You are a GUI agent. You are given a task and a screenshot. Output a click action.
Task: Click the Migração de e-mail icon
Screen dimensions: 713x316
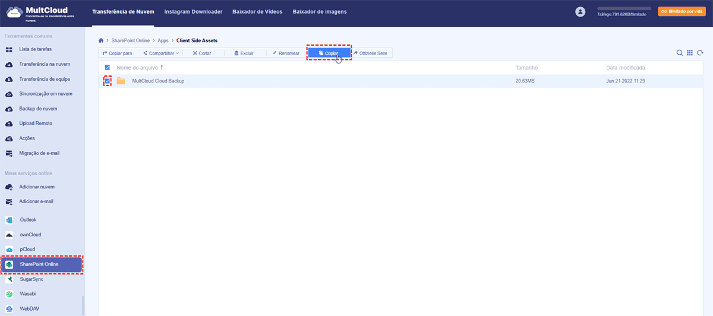9,153
